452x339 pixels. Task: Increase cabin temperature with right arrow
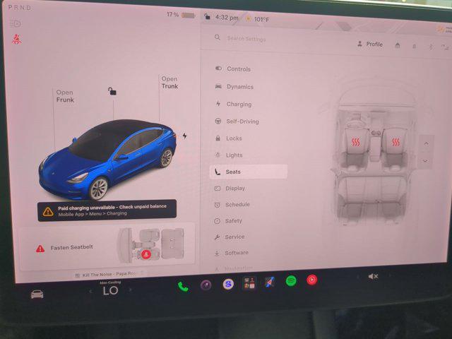130,290
